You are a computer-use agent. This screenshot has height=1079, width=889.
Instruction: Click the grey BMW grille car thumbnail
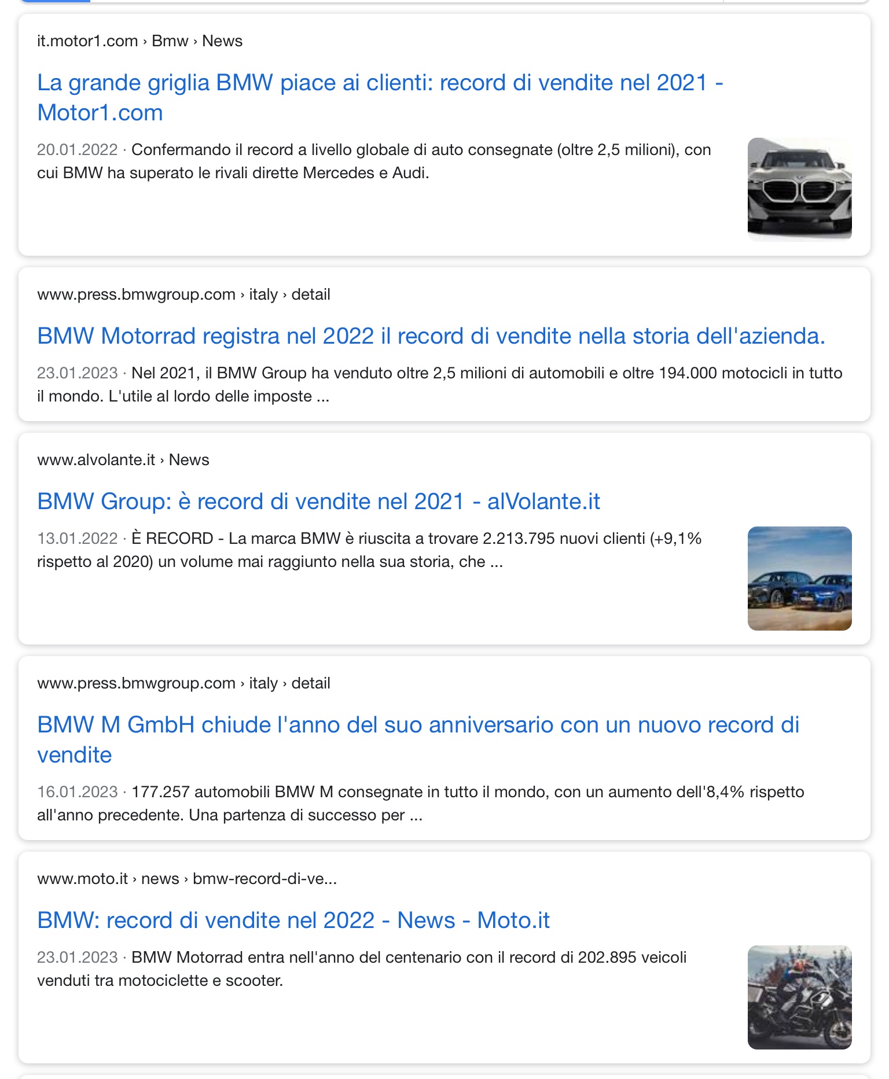pyautogui.click(x=799, y=189)
